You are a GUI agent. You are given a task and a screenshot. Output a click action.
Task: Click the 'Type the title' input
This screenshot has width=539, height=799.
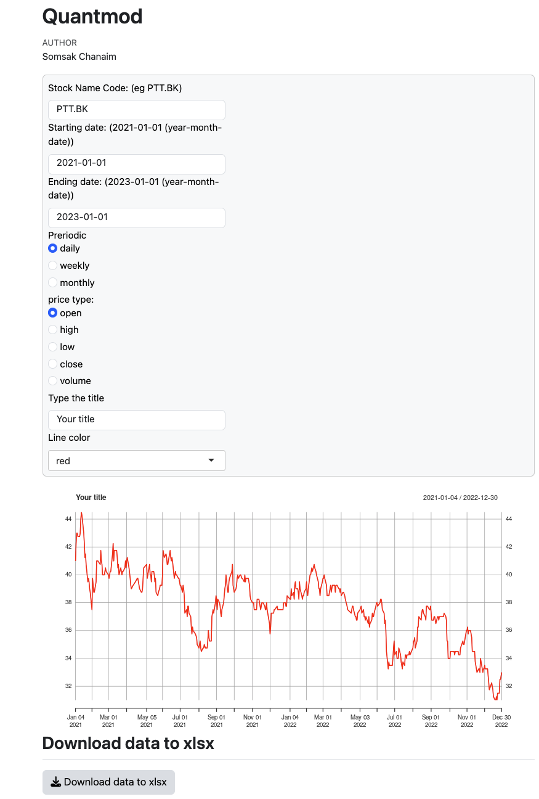[136, 420]
